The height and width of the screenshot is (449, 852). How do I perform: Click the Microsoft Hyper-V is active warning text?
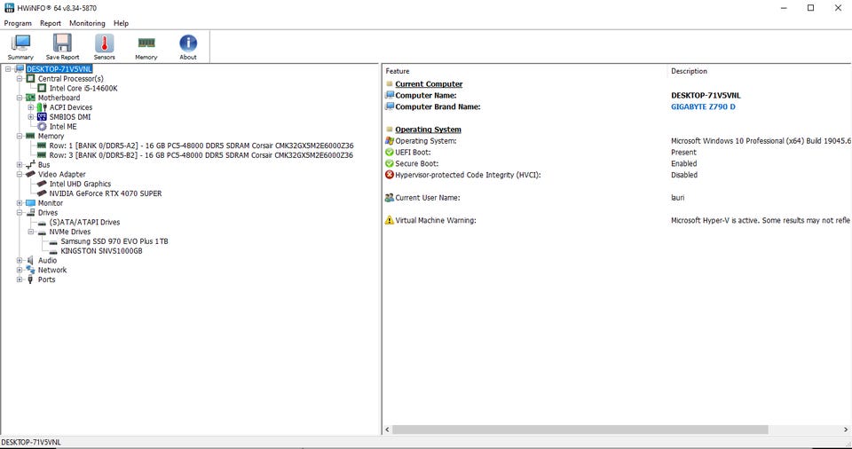click(761, 220)
